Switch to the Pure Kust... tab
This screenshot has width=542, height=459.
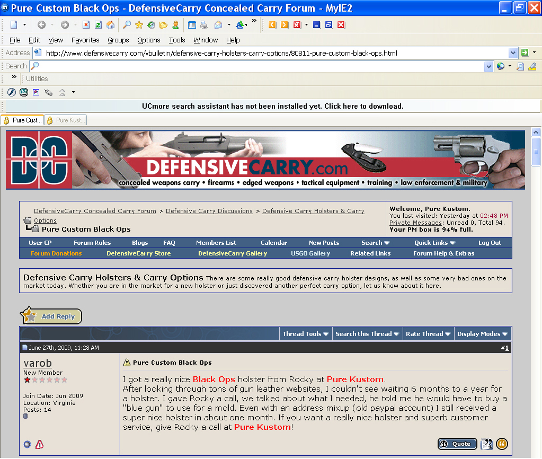[x=66, y=120]
